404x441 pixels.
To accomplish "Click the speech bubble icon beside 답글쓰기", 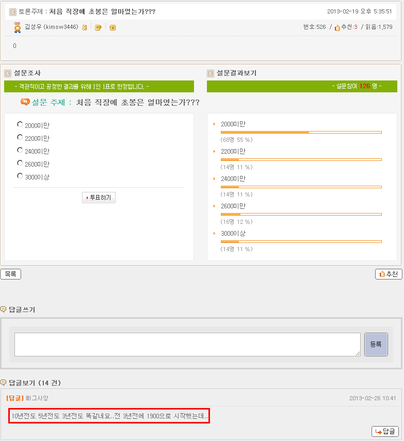I will click(x=4, y=309).
